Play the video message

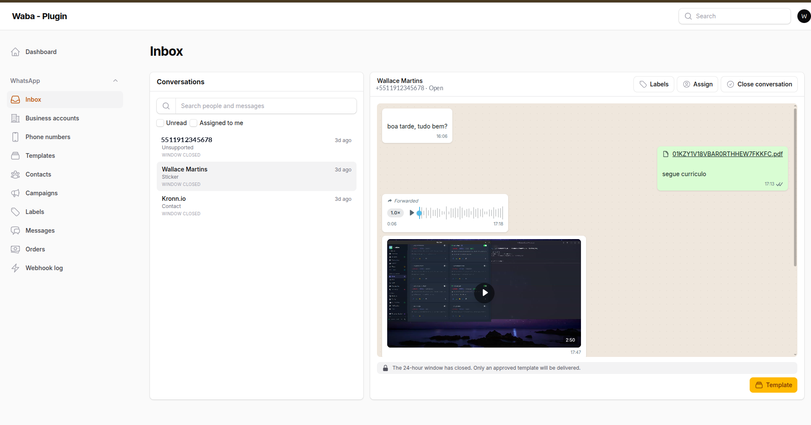pos(484,293)
